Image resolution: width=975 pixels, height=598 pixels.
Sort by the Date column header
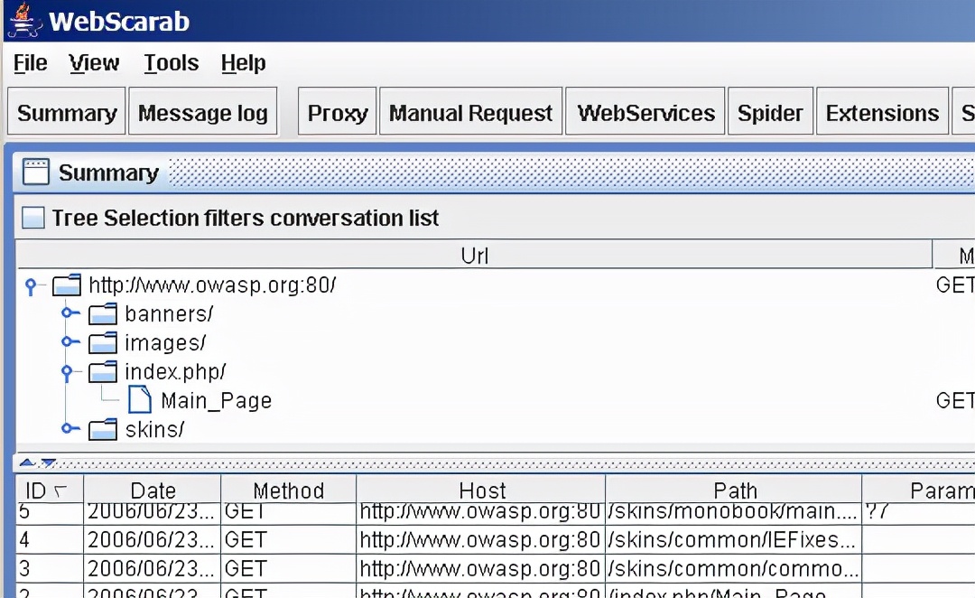(x=153, y=491)
